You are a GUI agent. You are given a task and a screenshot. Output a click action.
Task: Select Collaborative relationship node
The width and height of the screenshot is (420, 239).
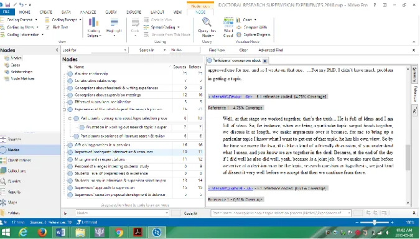tap(95, 81)
